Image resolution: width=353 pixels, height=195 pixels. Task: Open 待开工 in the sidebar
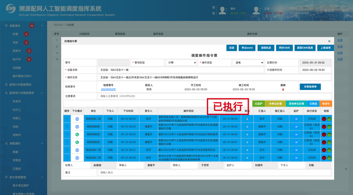(17, 110)
